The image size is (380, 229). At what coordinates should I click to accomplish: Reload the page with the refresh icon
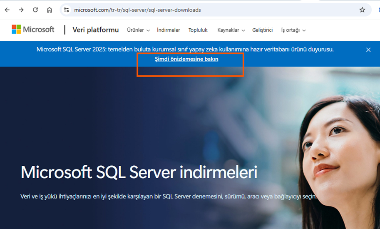pos(35,10)
